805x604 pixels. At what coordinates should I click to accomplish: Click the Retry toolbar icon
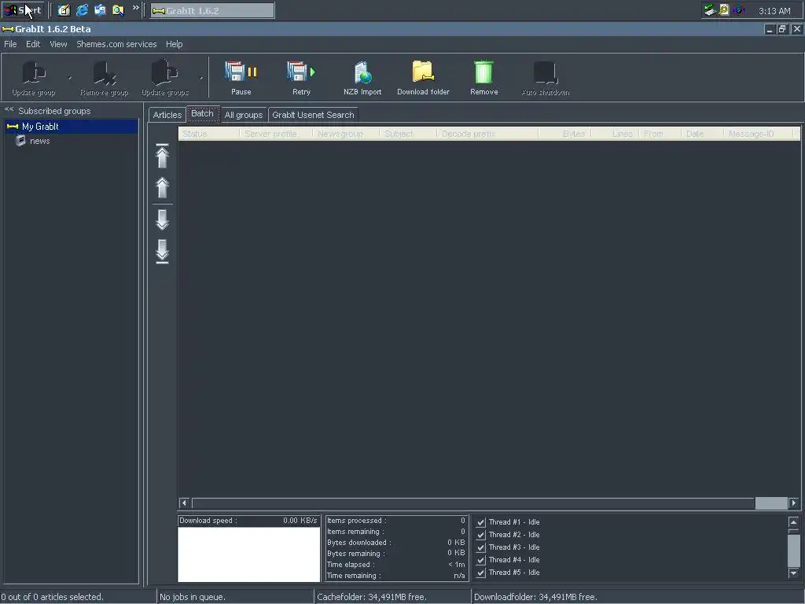tap(301, 72)
